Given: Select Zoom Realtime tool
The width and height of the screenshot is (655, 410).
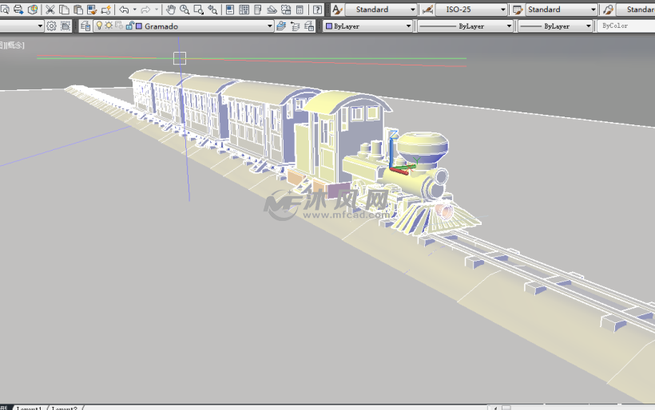Looking at the screenshot, I should click(185, 10).
